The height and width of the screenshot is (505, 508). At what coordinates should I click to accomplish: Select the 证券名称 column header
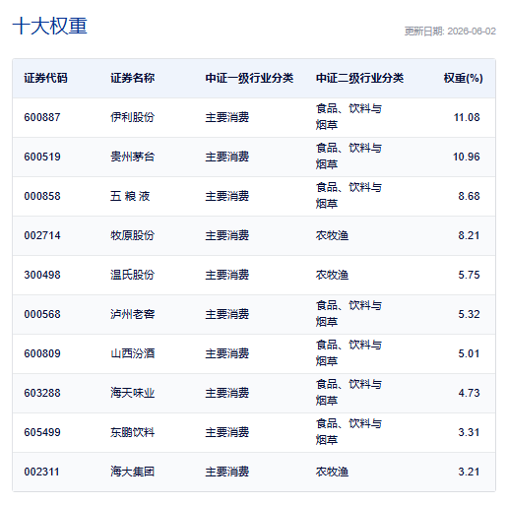132,78
